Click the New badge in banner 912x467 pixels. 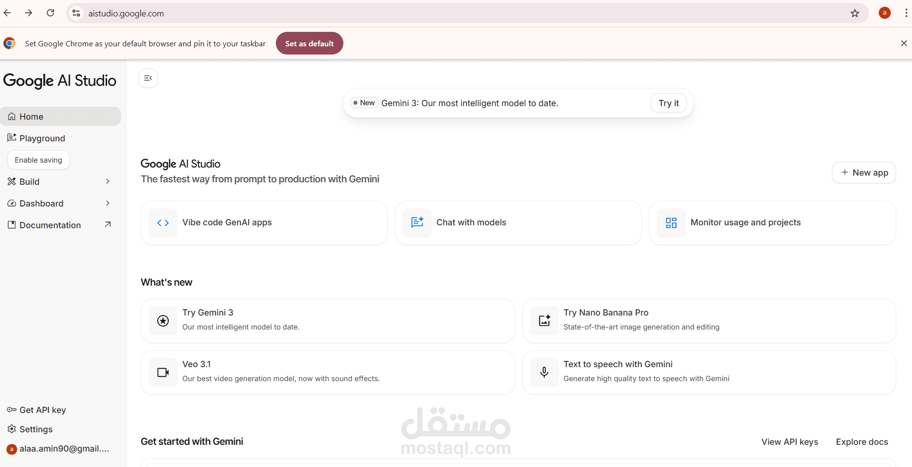364,103
